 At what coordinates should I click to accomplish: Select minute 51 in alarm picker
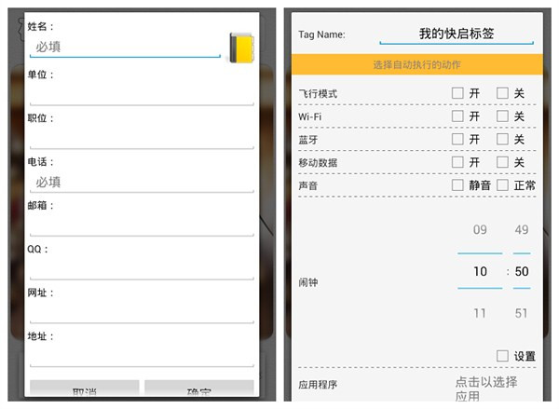(522, 313)
